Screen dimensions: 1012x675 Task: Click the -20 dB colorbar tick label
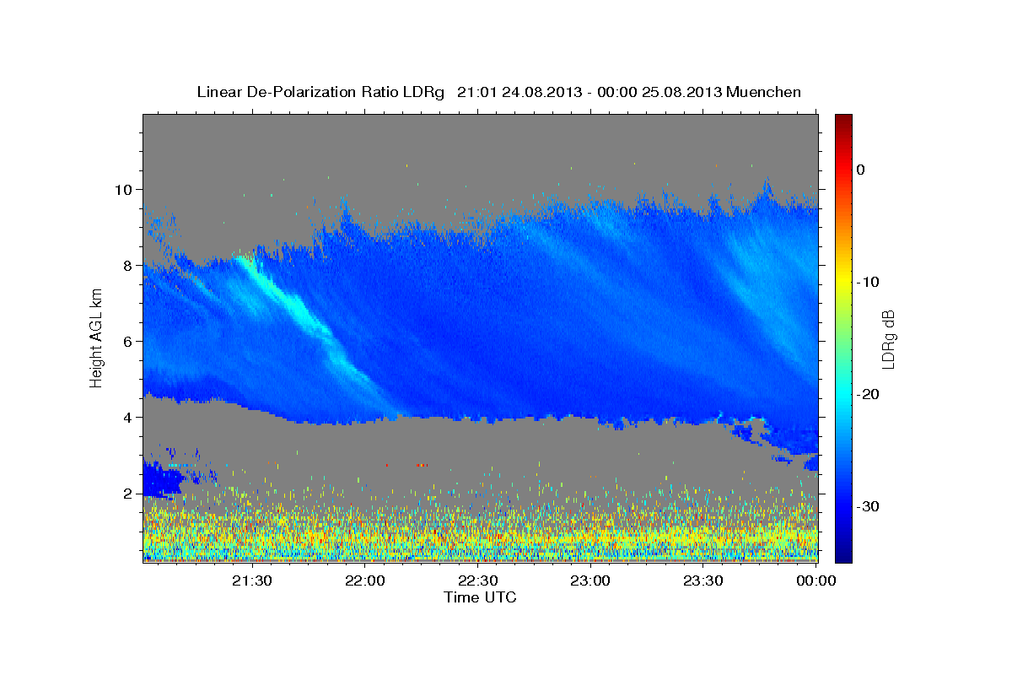click(869, 394)
